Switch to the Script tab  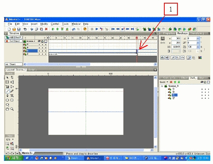(x=32, y=70)
